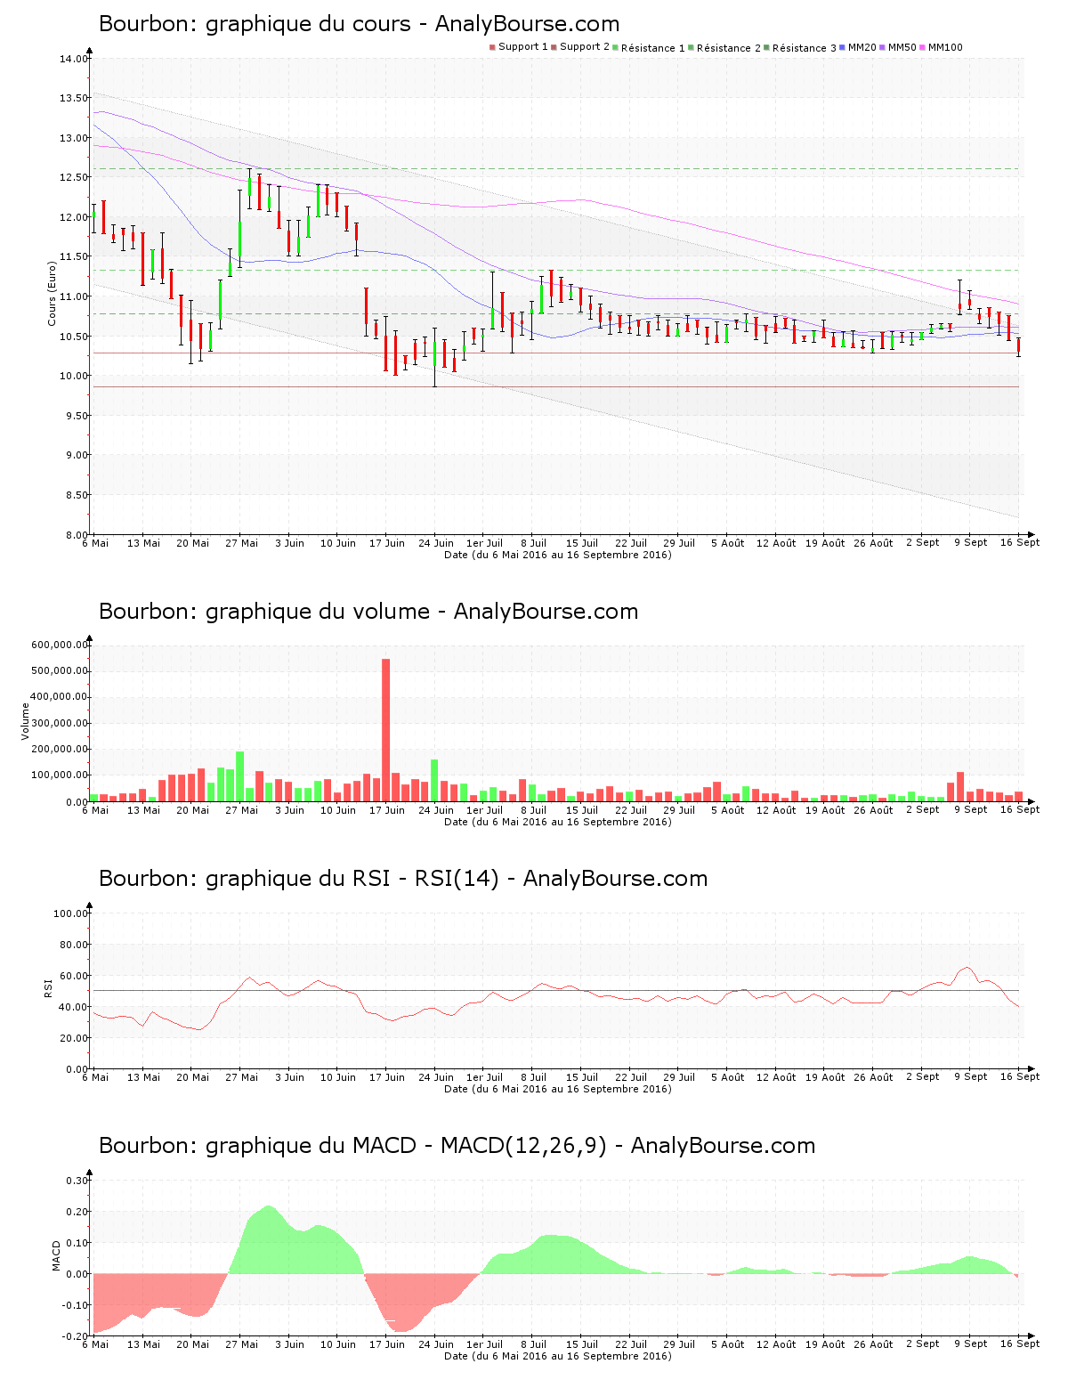This screenshot has height=1380, width=1068.
Task: Click the 'Cours (Euro)' axis label
Action: (x=52, y=294)
